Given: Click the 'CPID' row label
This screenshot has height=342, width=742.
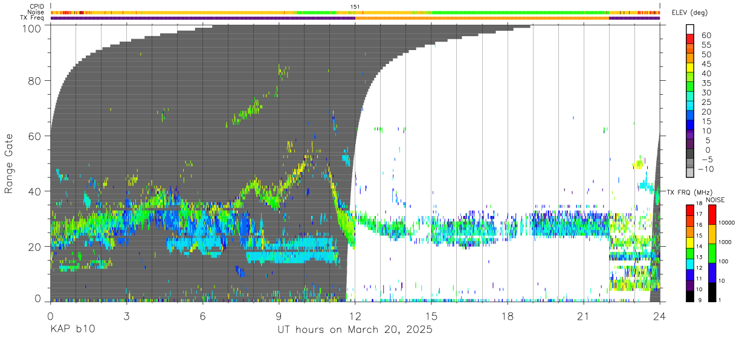Looking at the screenshot, I should point(36,6).
